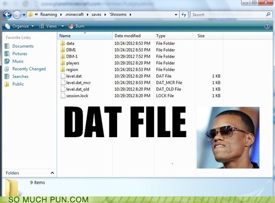Open recent pages dropdown beside the Forward arrow
This screenshot has width=275, height=203.
tap(24, 15)
